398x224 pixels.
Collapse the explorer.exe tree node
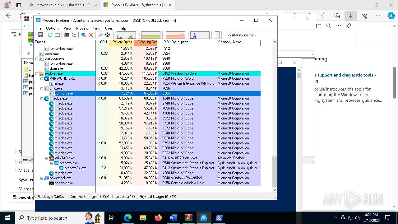click(x=37, y=73)
